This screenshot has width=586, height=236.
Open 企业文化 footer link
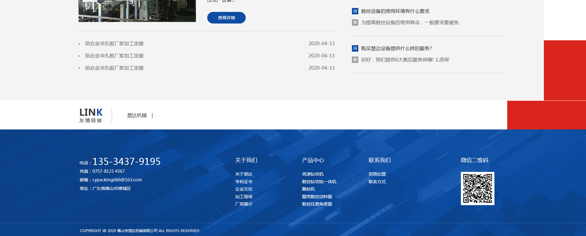(x=244, y=189)
